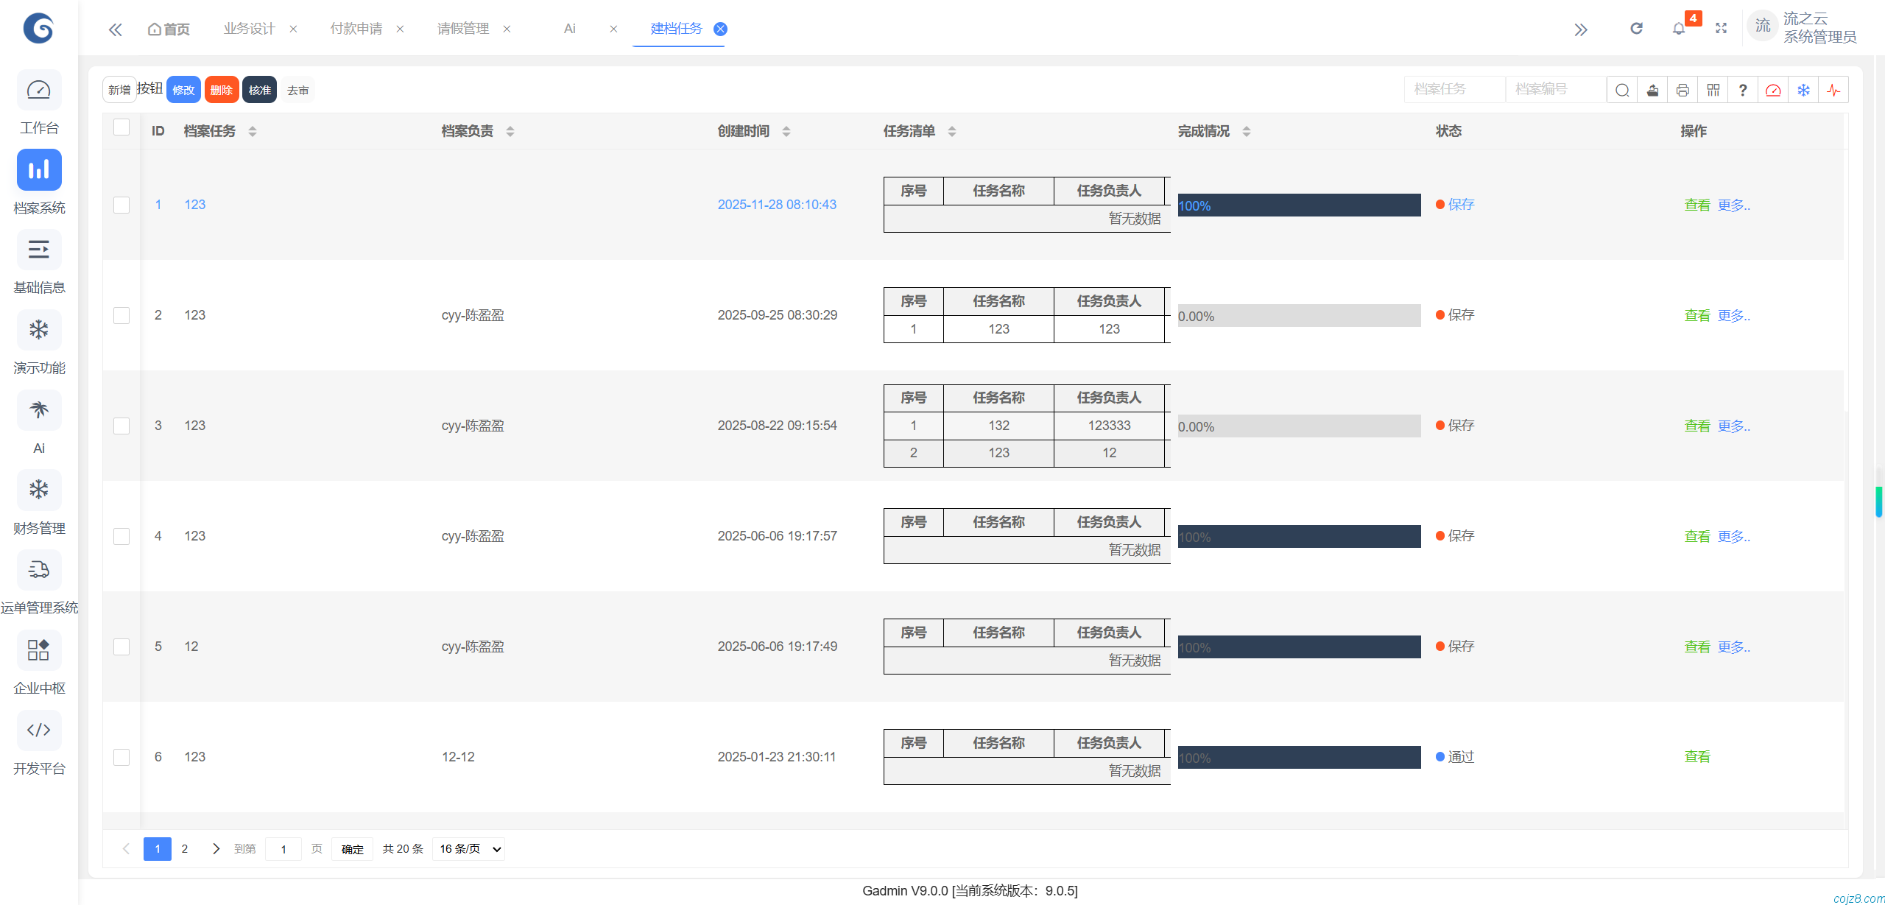This screenshot has height=905, width=1885.
Task: Click the search magnifier toolbar icon
Action: [x=1621, y=90]
